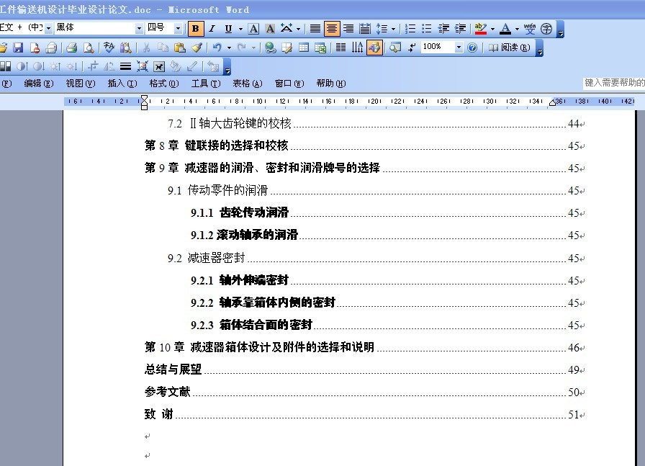The image size is (645, 466).
Task: Follow the 参考文献 contents link
Action: [x=167, y=392]
